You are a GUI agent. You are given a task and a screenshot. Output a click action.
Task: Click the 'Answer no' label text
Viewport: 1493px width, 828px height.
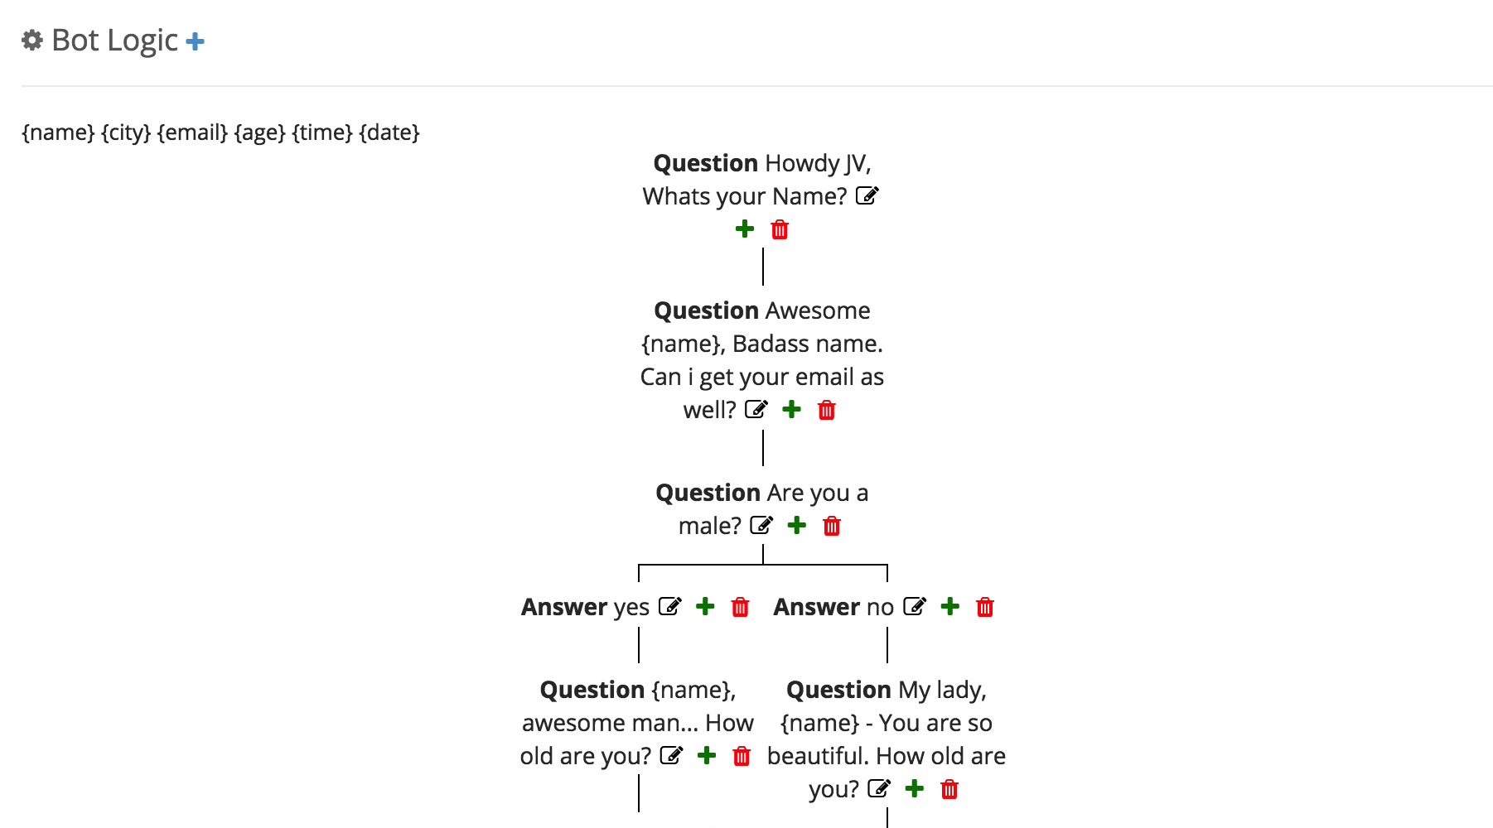pyautogui.click(x=833, y=607)
